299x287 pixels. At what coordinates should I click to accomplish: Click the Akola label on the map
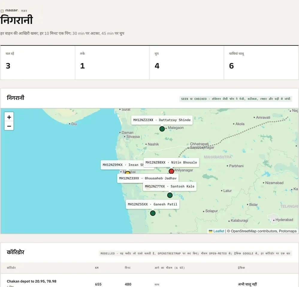tap(240, 124)
